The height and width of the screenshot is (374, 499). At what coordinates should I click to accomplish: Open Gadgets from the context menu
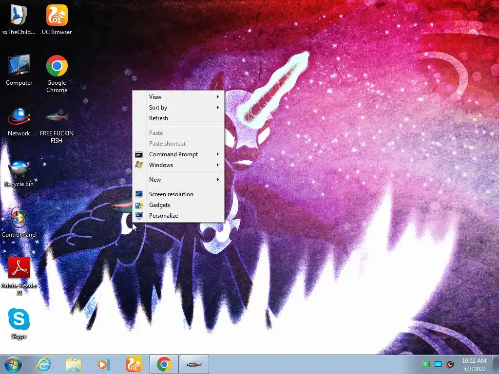(x=178, y=205)
